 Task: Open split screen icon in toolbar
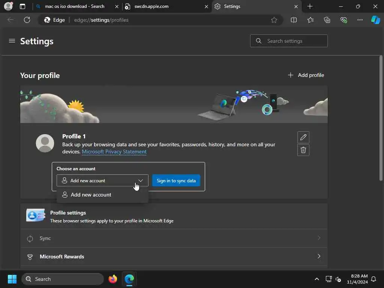294,20
